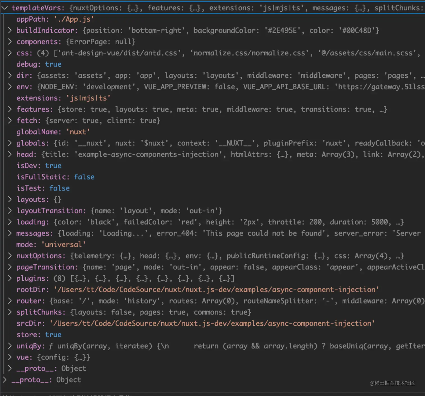This screenshot has width=425, height=396.
Task: Expand the outermost __proto__ Object arrow
Action: tap(4, 380)
